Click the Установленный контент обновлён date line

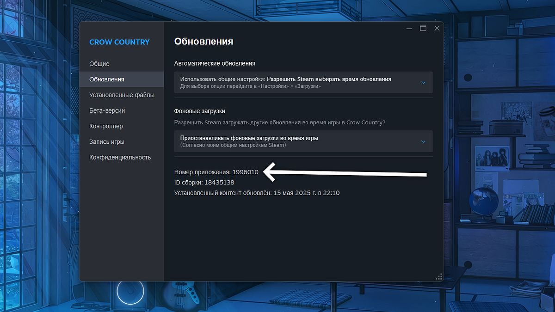(x=257, y=193)
